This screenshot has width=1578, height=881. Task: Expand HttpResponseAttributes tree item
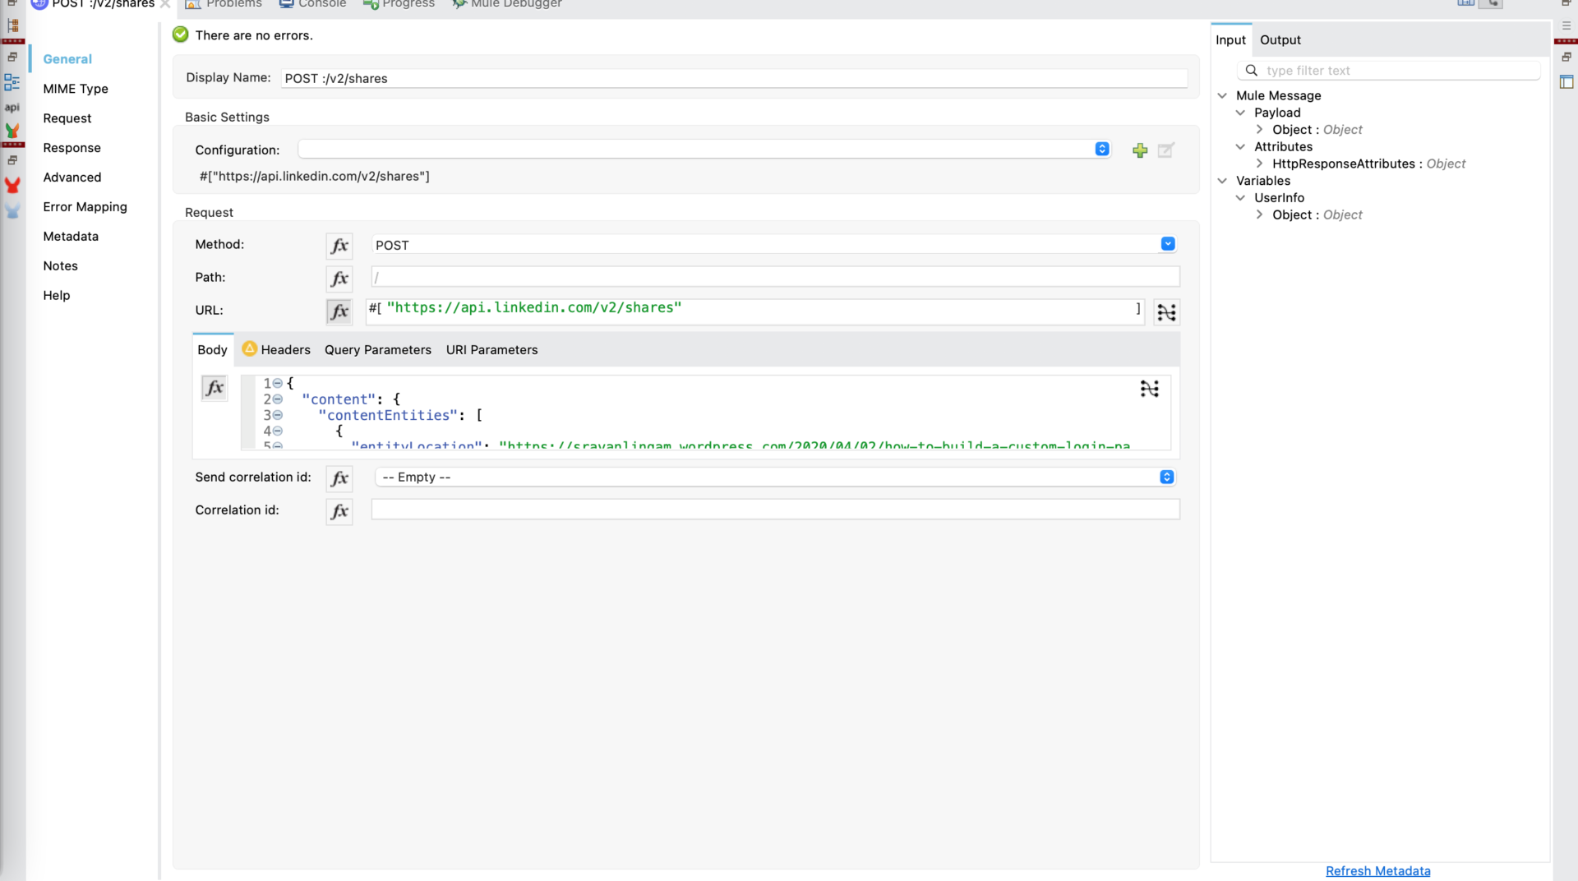tap(1259, 164)
